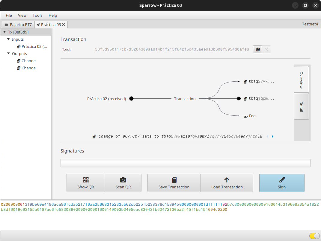
Task: Copy the Txid to clipboard
Action: pyautogui.click(x=257, y=49)
